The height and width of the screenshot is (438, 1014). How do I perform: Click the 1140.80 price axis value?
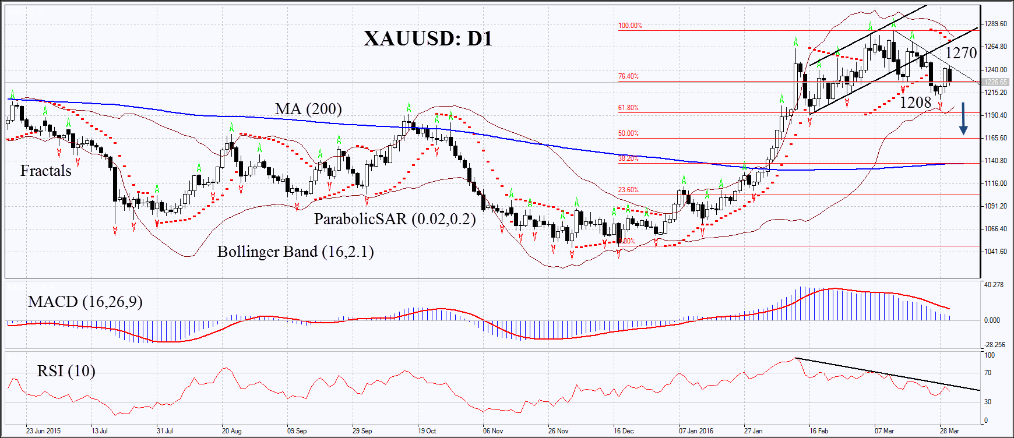pyautogui.click(x=996, y=161)
